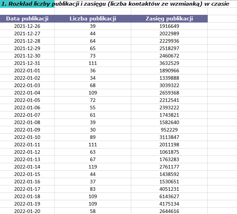Viewport: 237px width, 214px height.
Task: Select date cell 2021-12-26
Action: [x=27, y=26]
